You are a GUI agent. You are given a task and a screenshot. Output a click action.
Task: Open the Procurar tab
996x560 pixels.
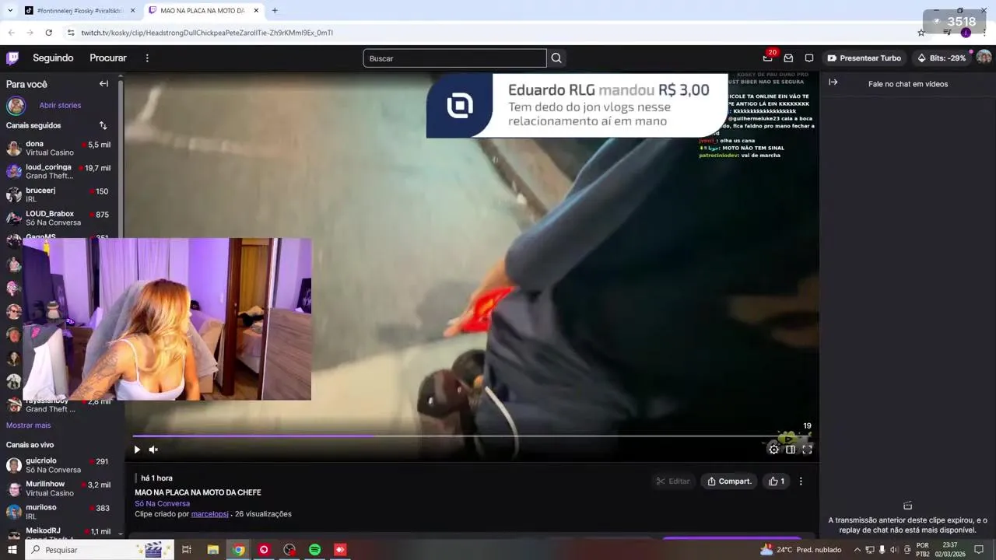[108, 58]
